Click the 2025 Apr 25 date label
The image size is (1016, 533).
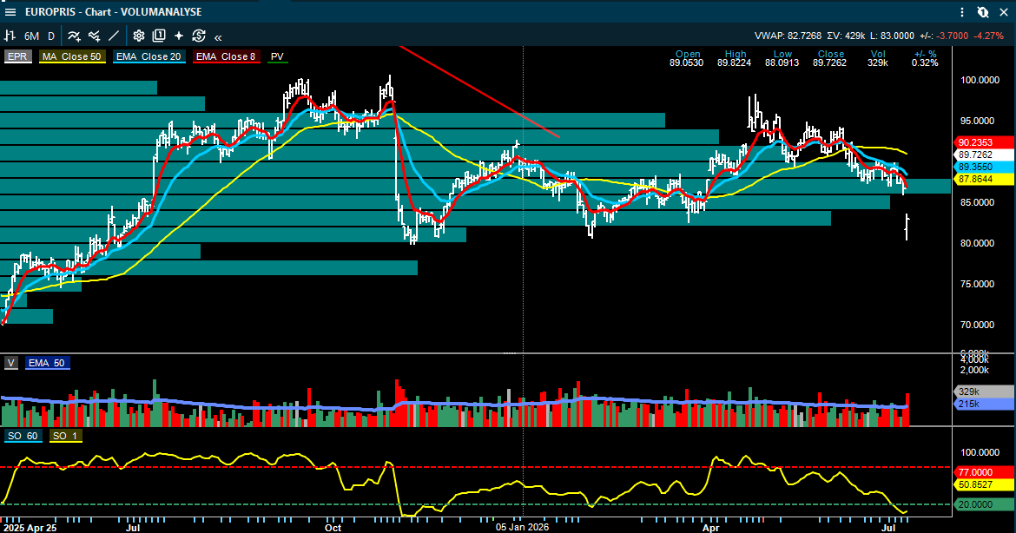pos(30,527)
